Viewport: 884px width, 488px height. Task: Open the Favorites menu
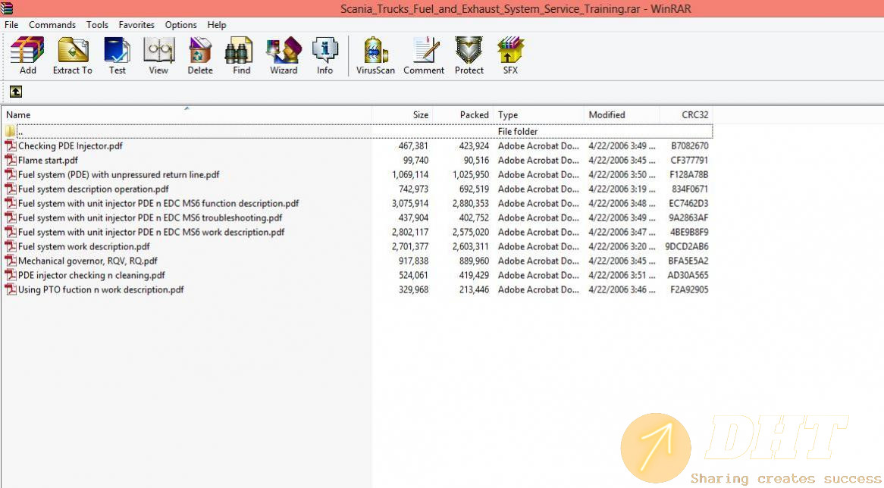click(x=136, y=25)
